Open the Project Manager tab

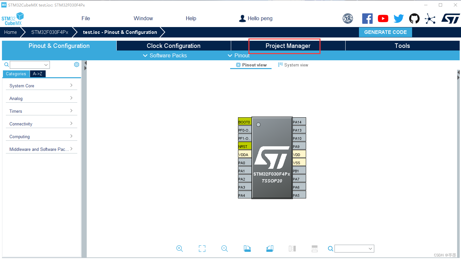(288, 46)
